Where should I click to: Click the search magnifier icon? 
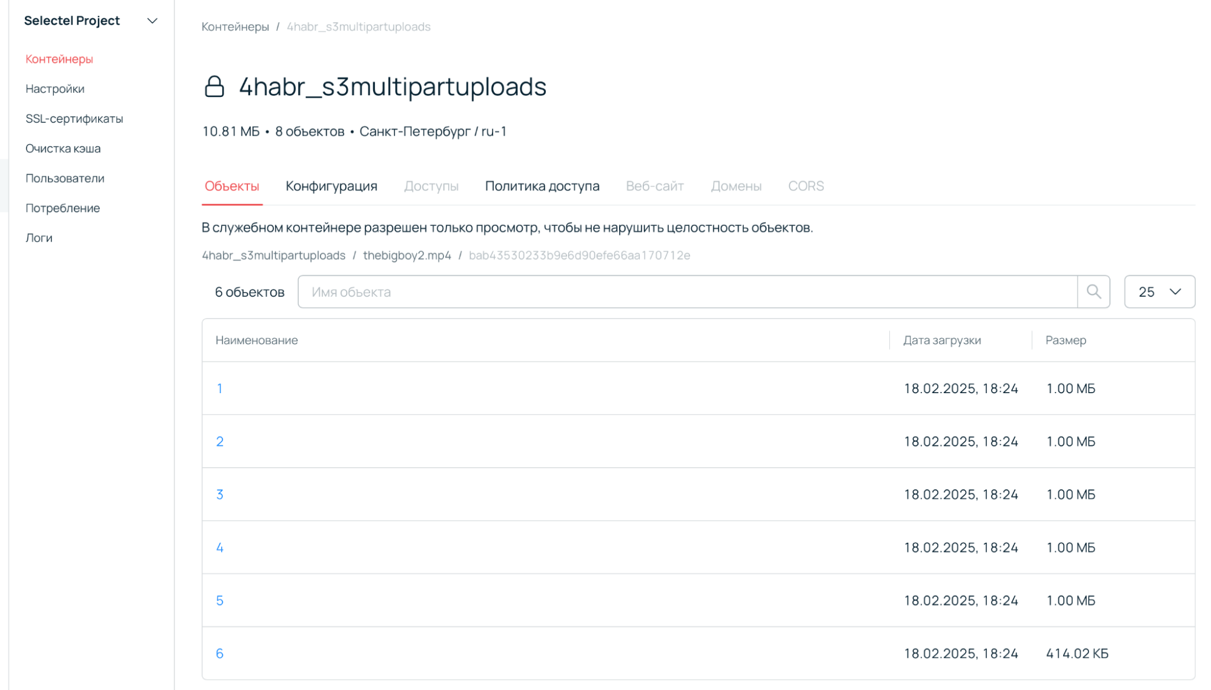(x=1093, y=291)
